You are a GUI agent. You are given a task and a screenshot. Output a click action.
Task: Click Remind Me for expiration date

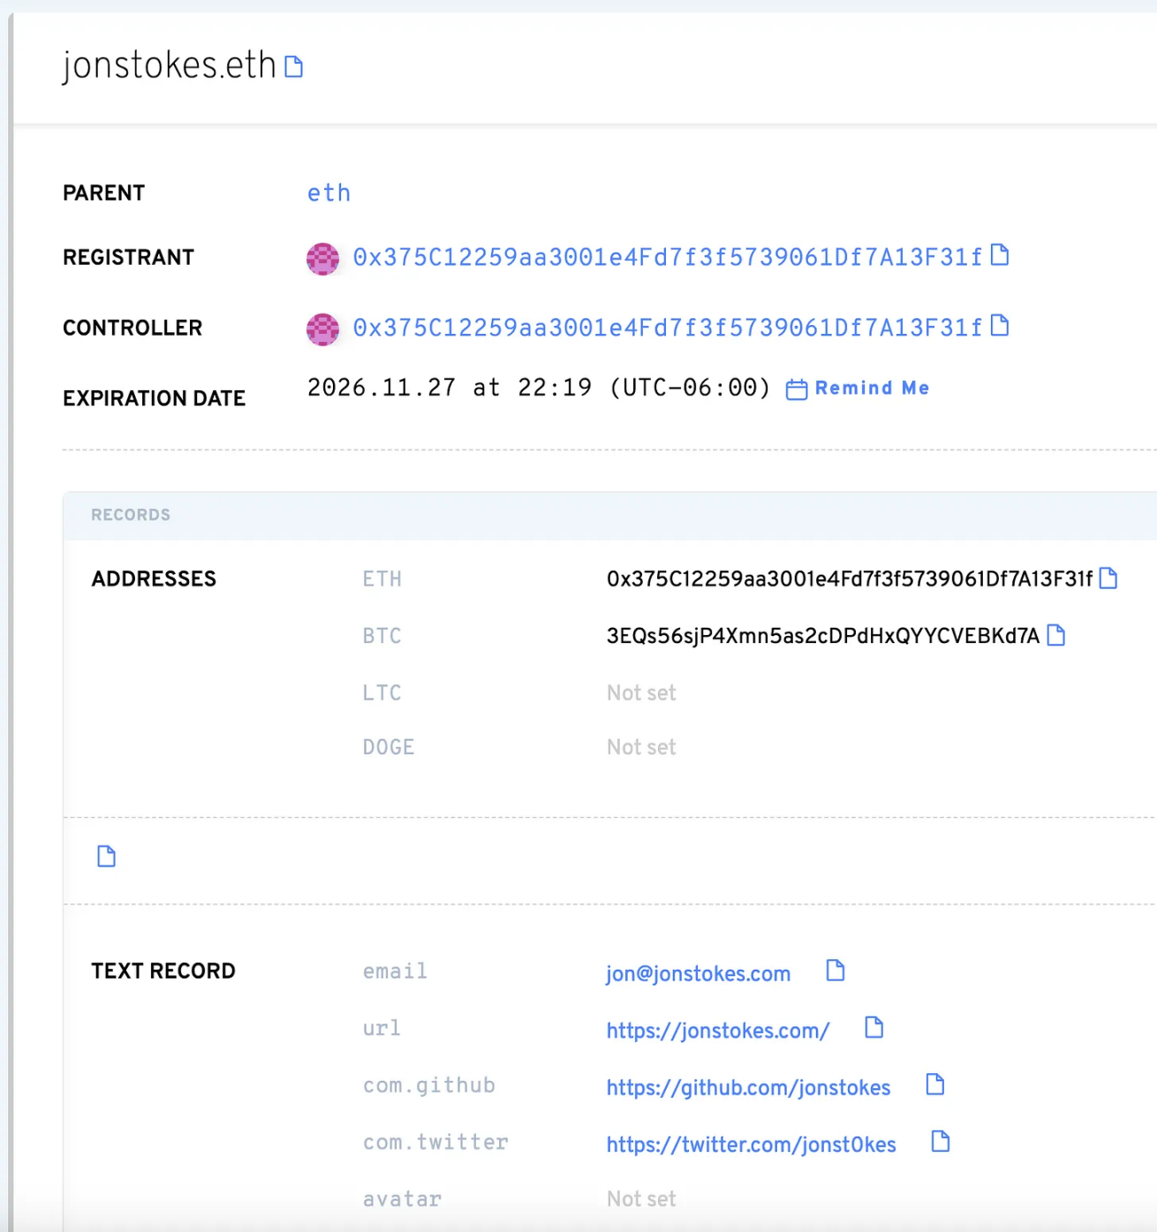pyautogui.click(x=871, y=389)
